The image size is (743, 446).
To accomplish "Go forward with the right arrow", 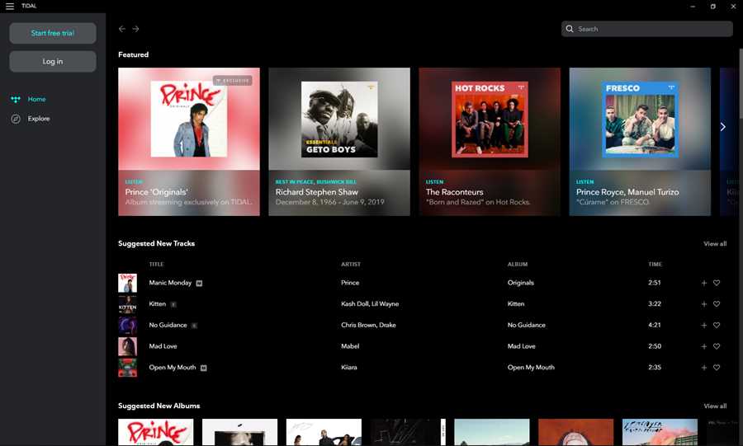I will (x=135, y=29).
